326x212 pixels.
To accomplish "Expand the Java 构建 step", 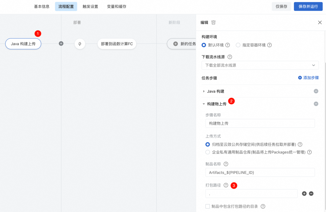I will pos(204,91).
